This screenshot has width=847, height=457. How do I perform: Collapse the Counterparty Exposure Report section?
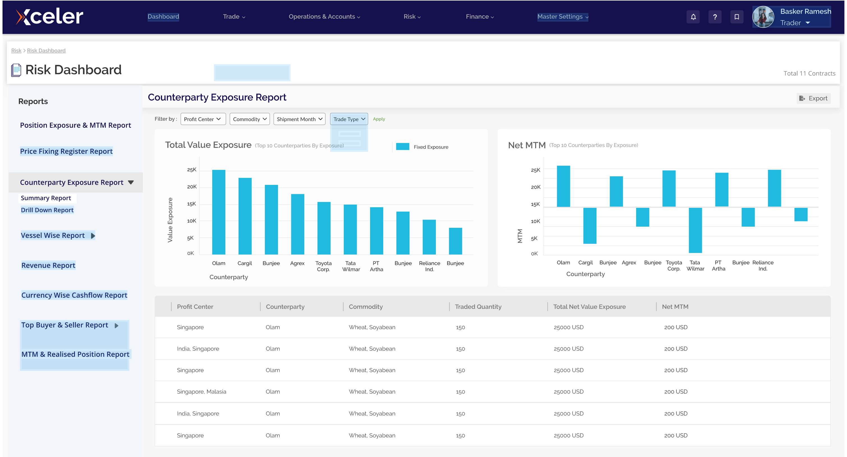point(130,182)
